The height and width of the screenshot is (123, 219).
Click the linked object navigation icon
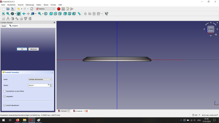33,14
